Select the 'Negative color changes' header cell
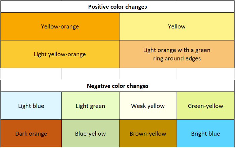Image resolution: width=235 pixels, height=148 pixels. pyautogui.click(x=117, y=86)
